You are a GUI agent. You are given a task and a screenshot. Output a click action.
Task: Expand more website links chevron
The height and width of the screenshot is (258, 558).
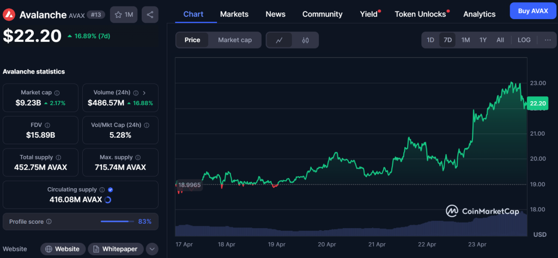pos(152,249)
